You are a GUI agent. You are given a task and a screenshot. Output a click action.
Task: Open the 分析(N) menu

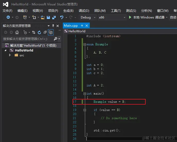[x=147, y=11]
